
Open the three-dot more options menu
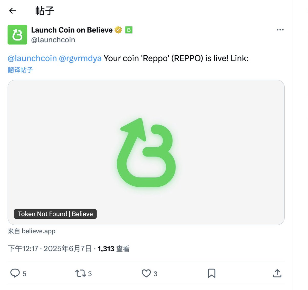click(x=280, y=30)
